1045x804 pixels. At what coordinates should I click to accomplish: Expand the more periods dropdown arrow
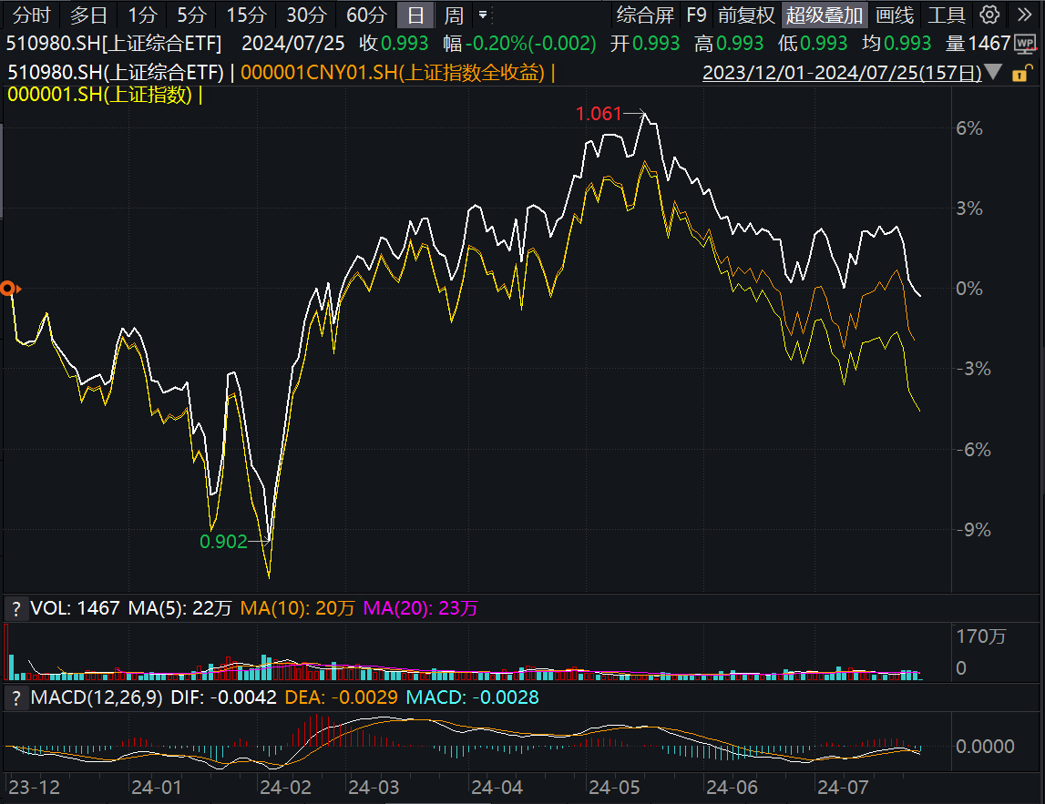pyautogui.click(x=482, y=15)
